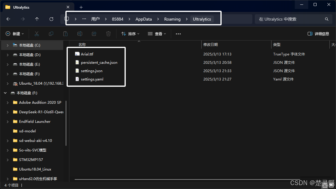Open the 新建 new item menu
The width and height of the screenshot is (336, 189).
(x=15, y=34)
